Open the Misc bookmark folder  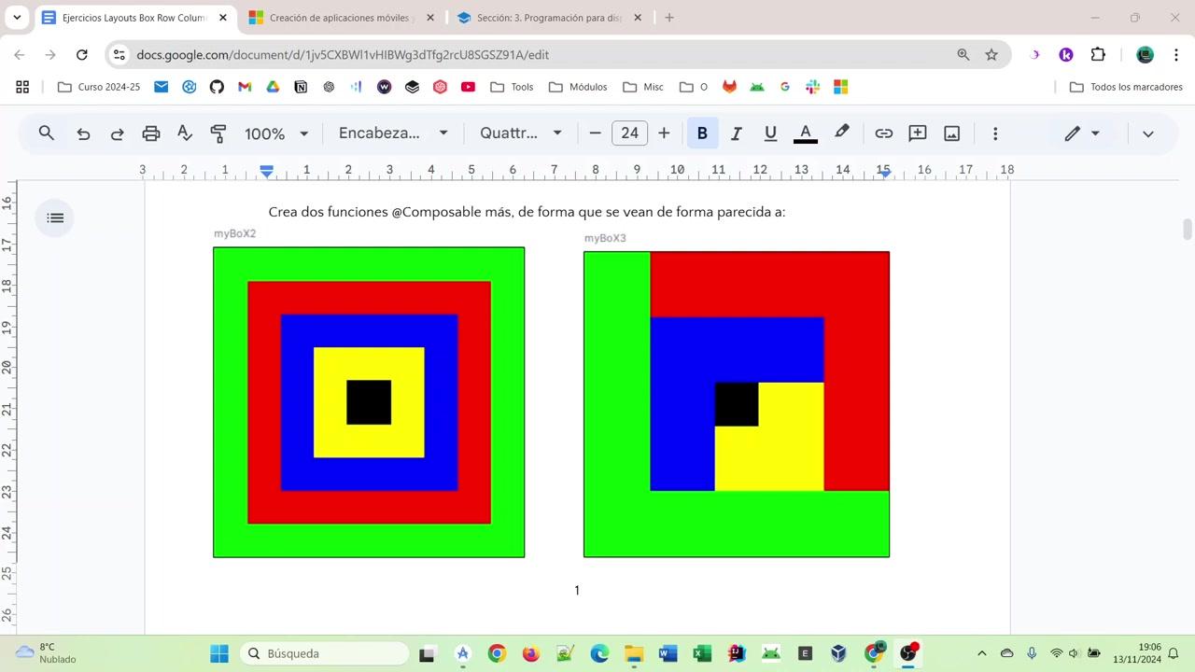pos(643,87)
